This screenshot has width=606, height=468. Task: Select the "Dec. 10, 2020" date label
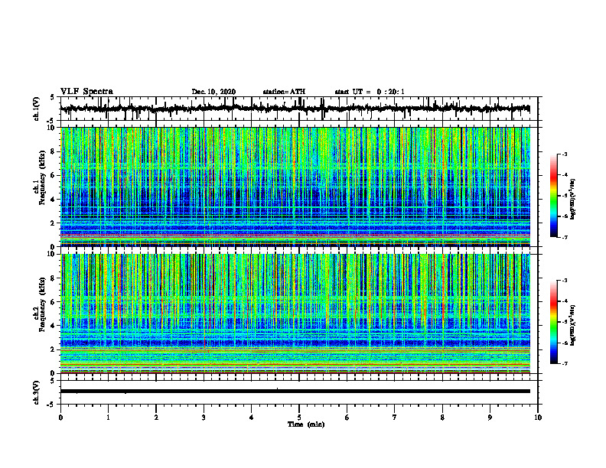[213, 92]
